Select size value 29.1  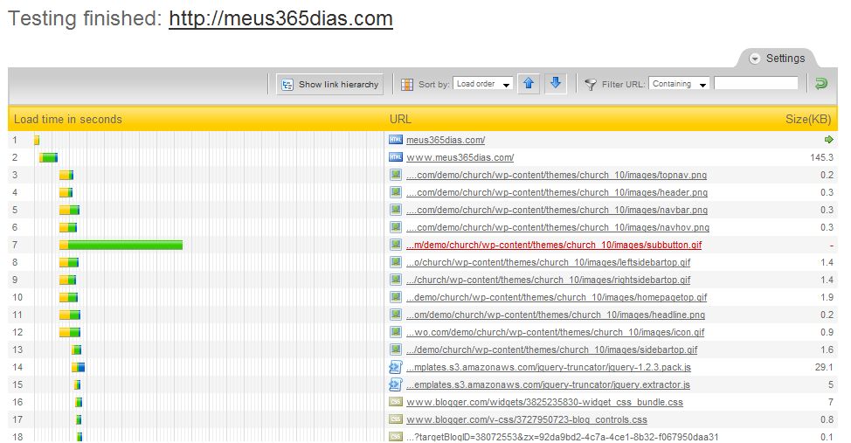(x=824, y=367)
